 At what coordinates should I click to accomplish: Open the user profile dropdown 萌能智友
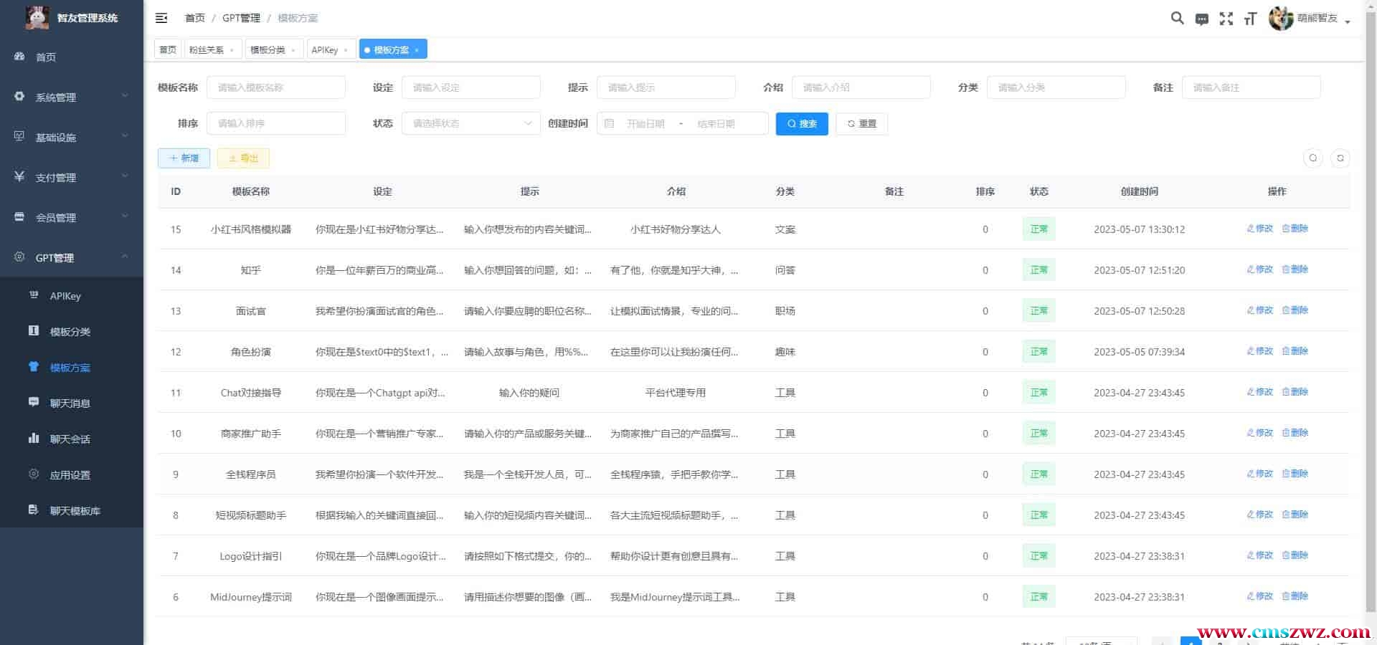tap(1310, 19)
